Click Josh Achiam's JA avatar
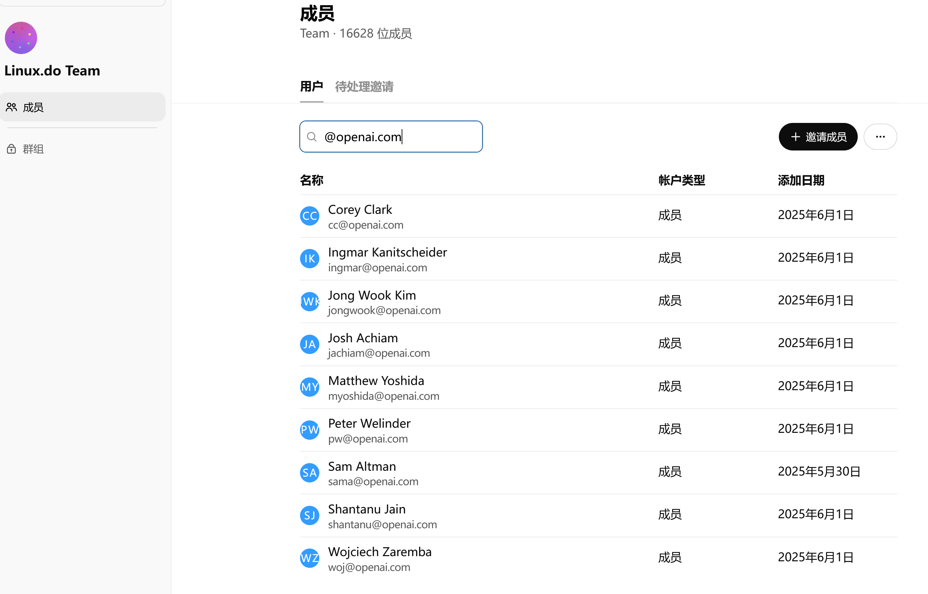Viewport: 928px width, 594px height. point(309,344)
